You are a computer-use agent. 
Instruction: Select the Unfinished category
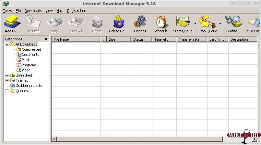point(24,75)
